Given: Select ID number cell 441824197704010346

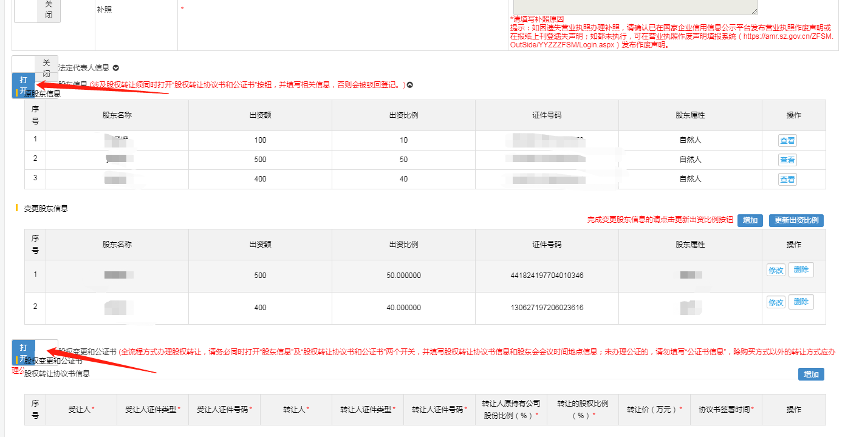Looking at the screenshot, I should coord(547,276).
